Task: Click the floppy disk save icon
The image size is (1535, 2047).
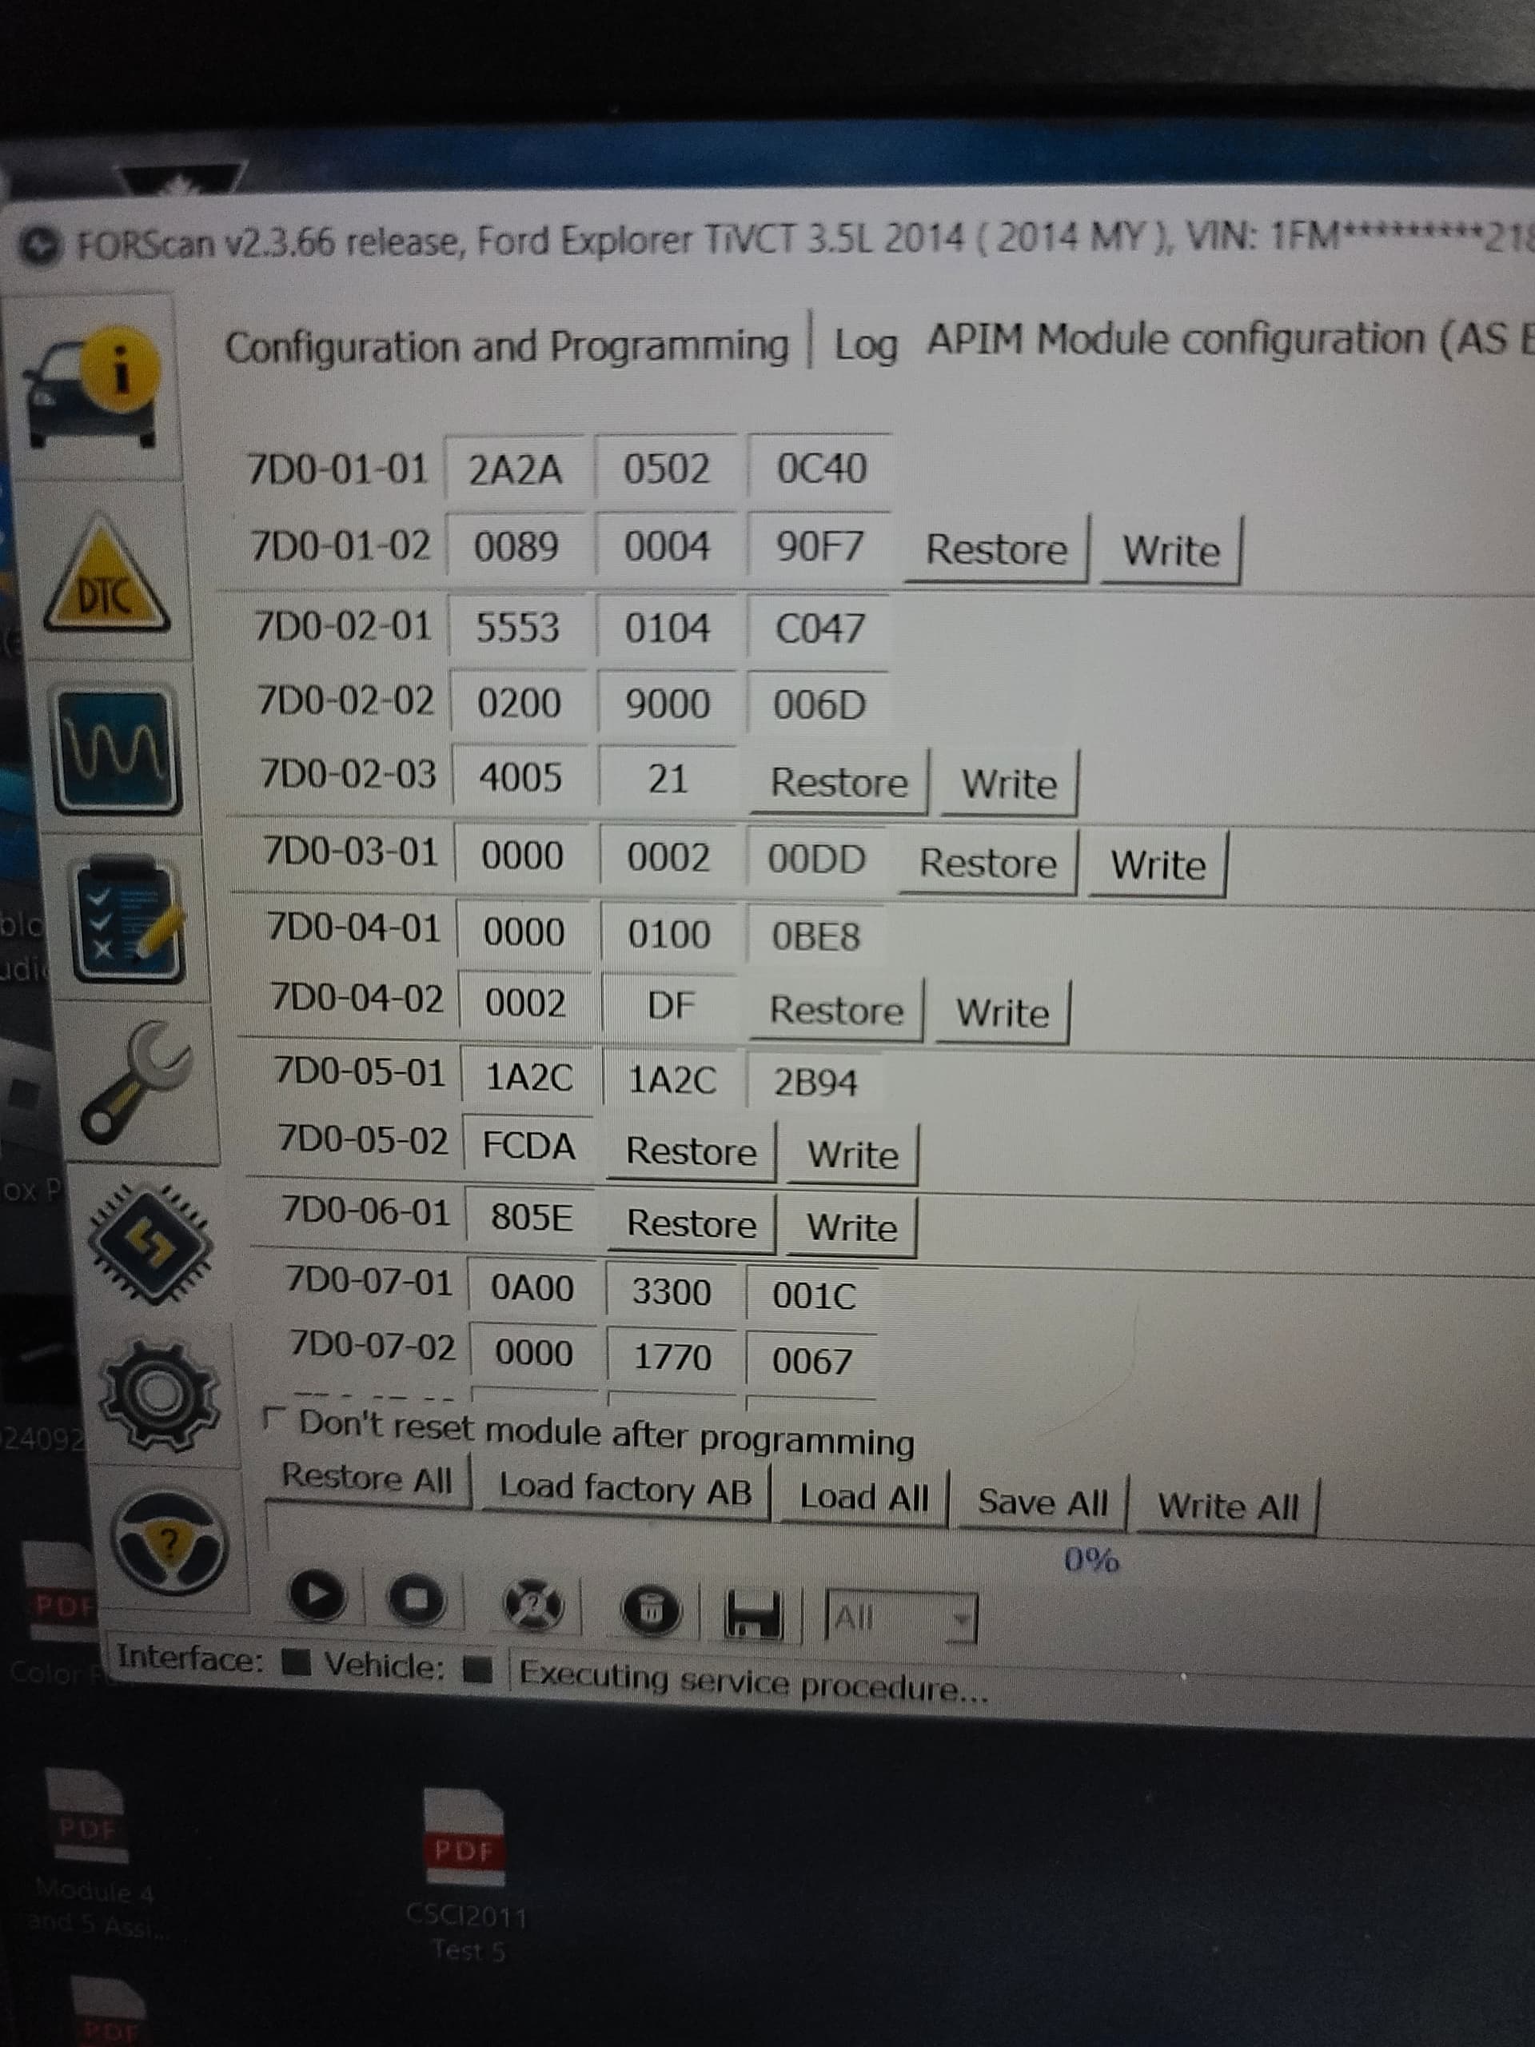Action: [x=752, y=1615]
